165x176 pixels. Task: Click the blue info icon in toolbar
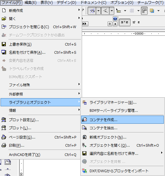click(115, 19)
